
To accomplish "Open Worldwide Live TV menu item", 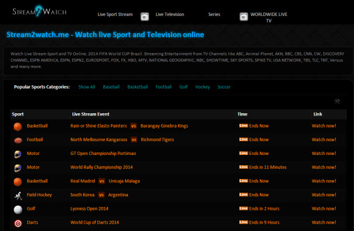I will click(x=269, y=17).
